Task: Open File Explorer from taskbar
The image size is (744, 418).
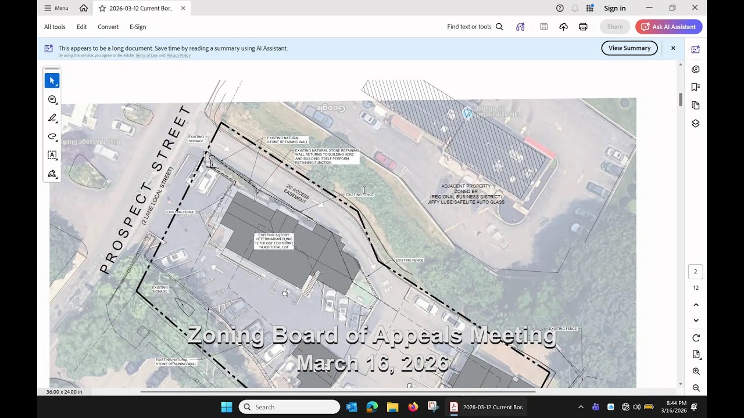Action: [x=392, y=407]
